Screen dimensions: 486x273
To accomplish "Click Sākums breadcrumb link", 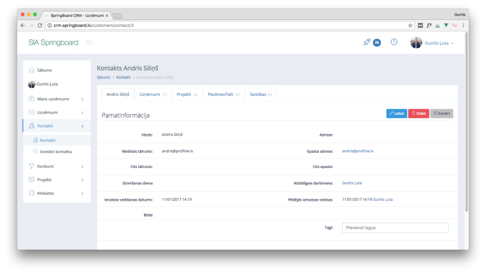I will click(103, 78).
